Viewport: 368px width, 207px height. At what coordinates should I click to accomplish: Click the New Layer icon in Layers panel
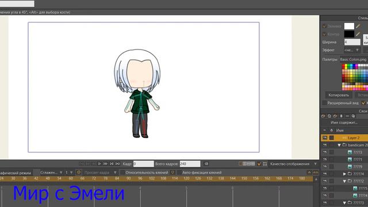pos(323,116)
